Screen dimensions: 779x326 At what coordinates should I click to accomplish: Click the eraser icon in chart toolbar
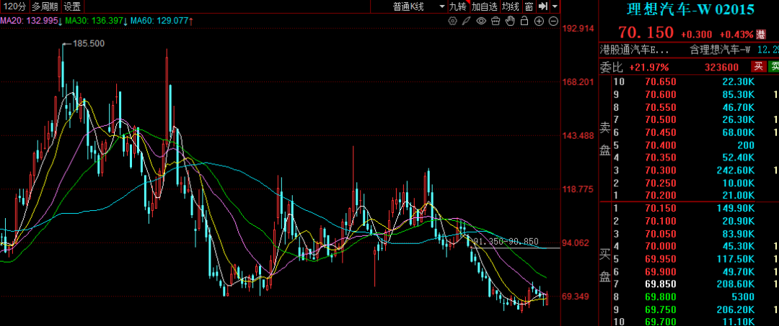[x=495, y=21]
